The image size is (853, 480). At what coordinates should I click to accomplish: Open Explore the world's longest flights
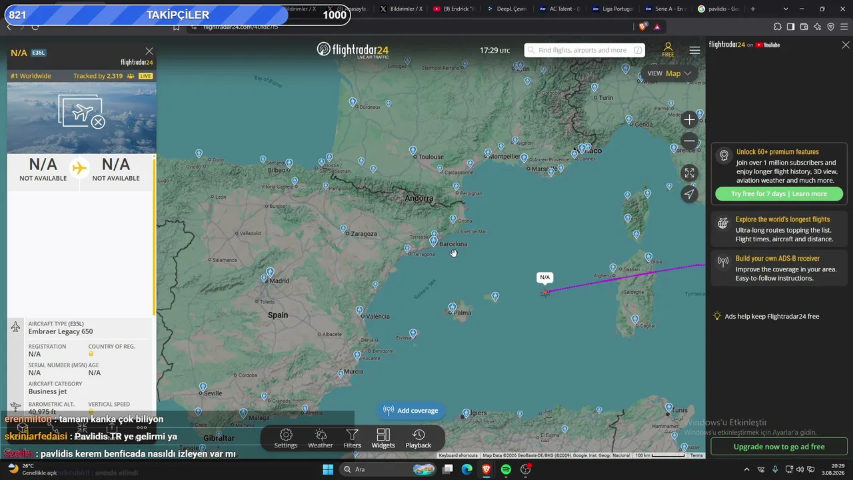tap(779, 229)
